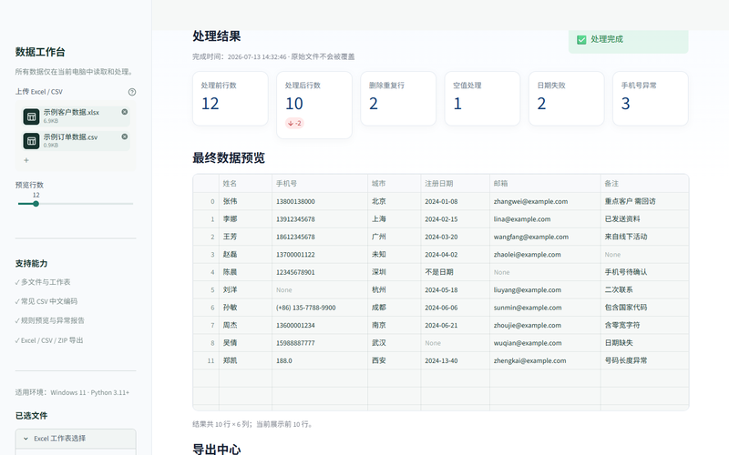
Task: Select the 含零宽字符 note cell
Action: tap(644, 325)
